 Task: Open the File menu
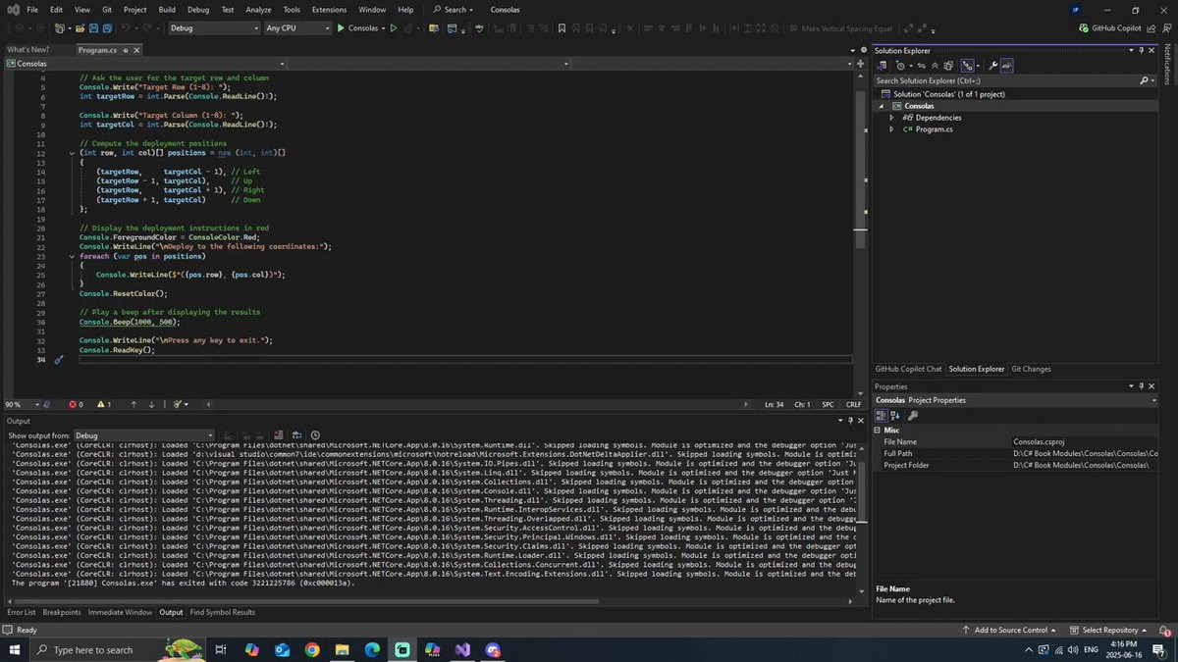pos(31,10)
